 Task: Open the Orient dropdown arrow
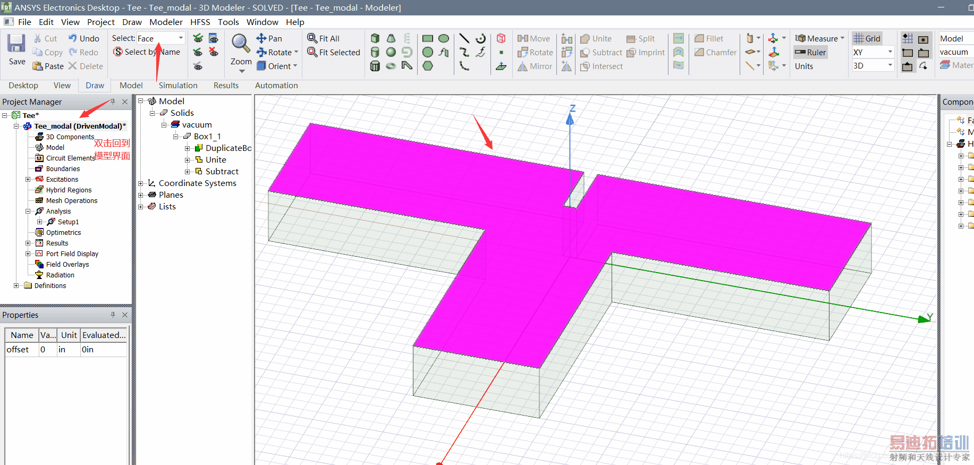point(295,66)
